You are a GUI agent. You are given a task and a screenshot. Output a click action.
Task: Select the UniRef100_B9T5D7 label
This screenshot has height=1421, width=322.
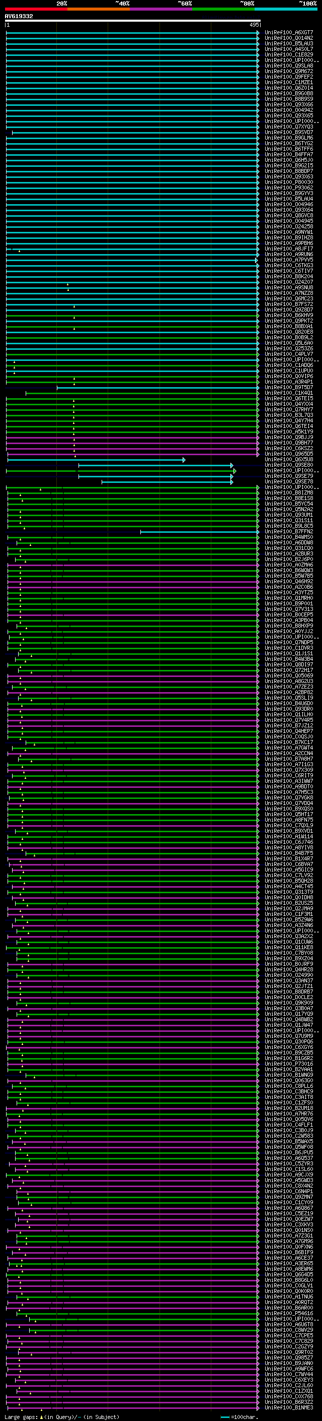click(x=289, y=387)
